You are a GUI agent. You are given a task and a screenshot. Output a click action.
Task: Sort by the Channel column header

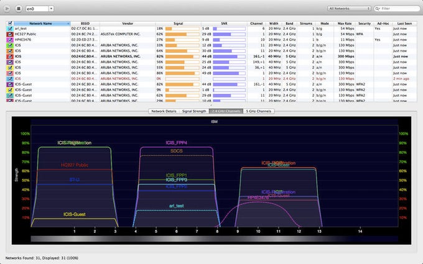click(256, 24)
